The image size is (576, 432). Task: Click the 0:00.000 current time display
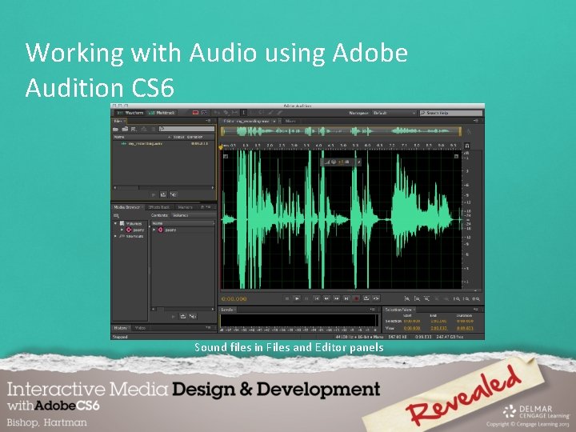click(234, 299)
